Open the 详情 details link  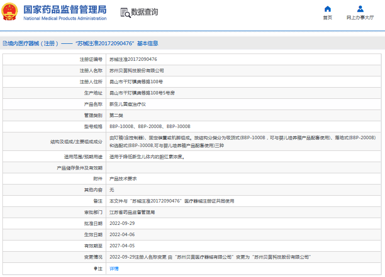114,269
